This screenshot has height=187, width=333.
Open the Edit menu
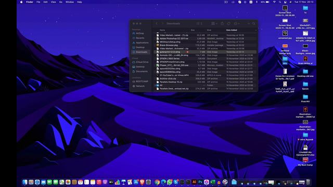[45, 2]
